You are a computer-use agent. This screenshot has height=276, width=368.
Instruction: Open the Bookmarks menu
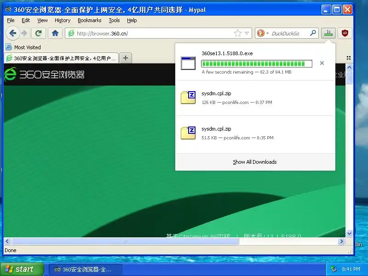point(90,20)
